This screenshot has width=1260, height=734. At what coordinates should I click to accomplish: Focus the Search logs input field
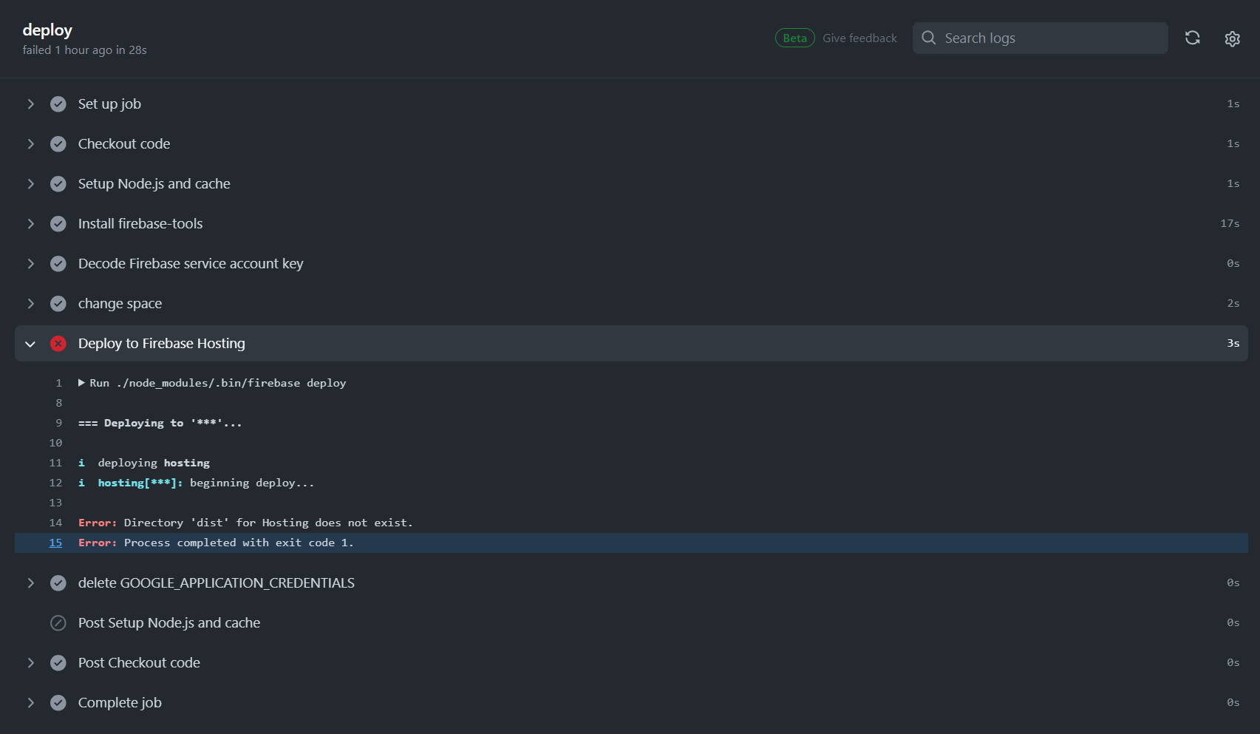[x=1040, y=38]
